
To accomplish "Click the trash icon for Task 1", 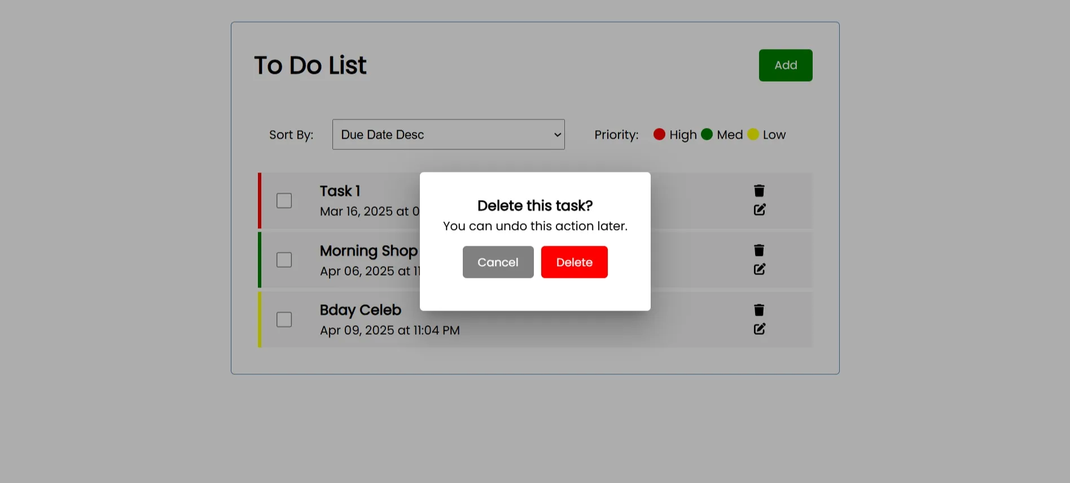I will [x=759, y=191].
